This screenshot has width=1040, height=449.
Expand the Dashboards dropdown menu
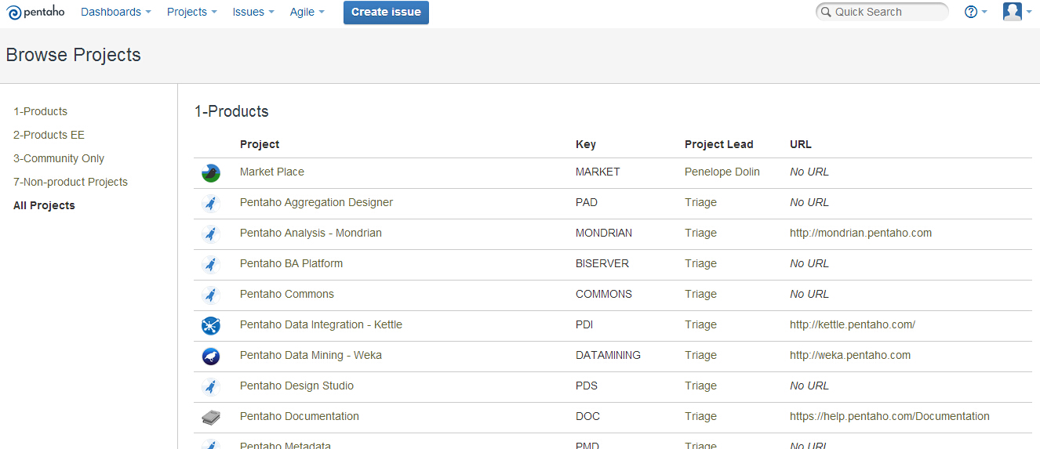click(116, 12)
